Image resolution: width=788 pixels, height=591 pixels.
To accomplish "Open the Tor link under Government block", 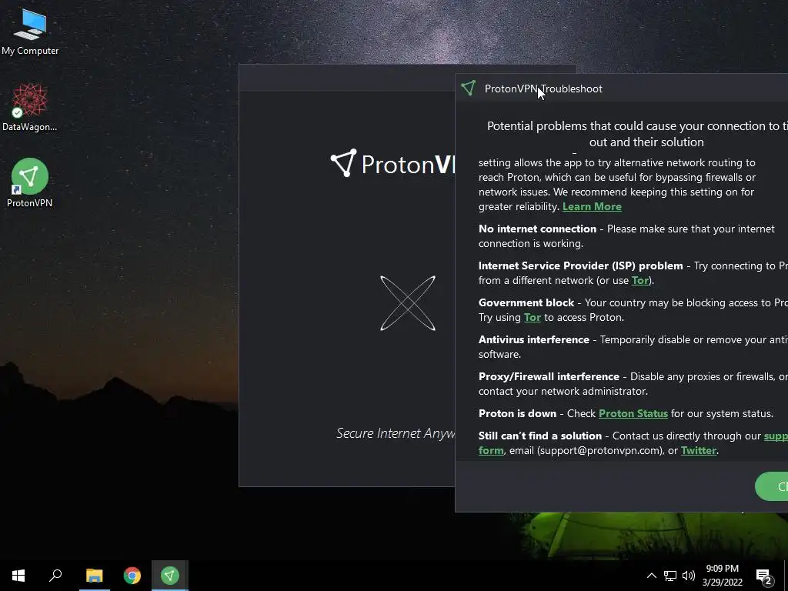I will click(533, 318).
